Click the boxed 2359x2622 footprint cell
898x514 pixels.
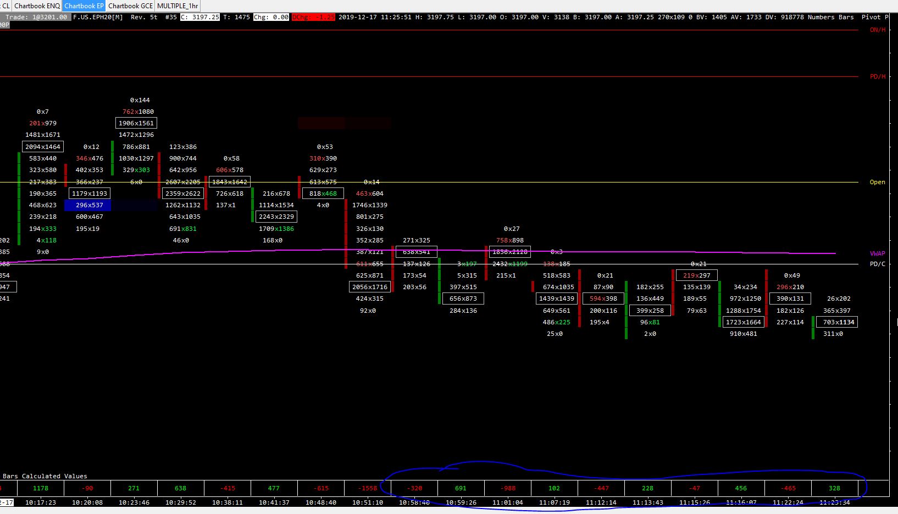point(183,194)
